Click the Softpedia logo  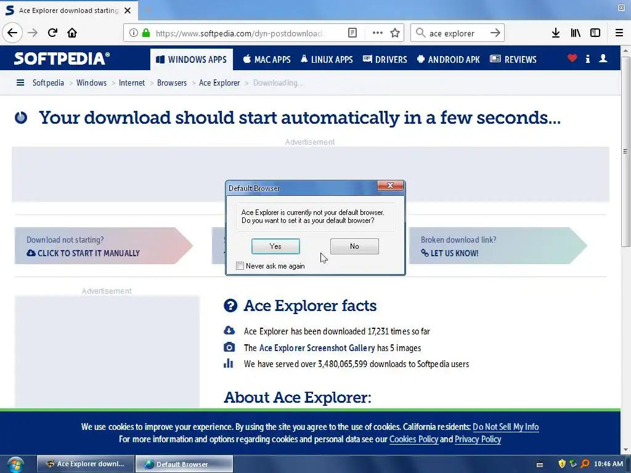[62, 59]
